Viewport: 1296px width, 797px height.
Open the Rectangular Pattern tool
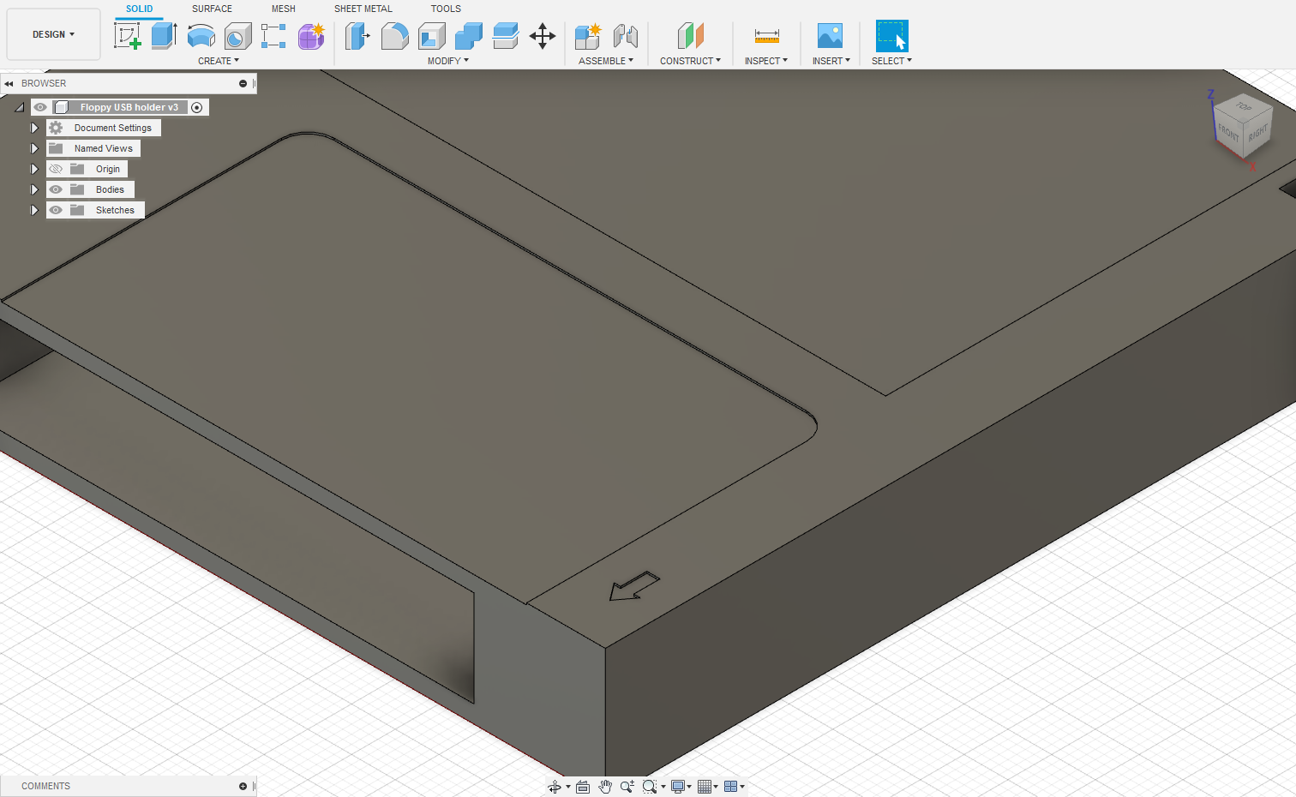pos(273,36)
